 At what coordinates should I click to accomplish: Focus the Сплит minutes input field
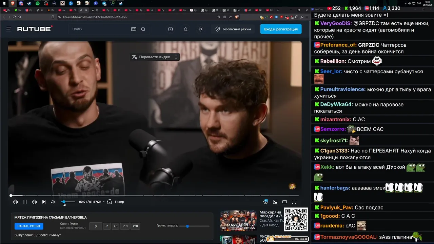96,226
